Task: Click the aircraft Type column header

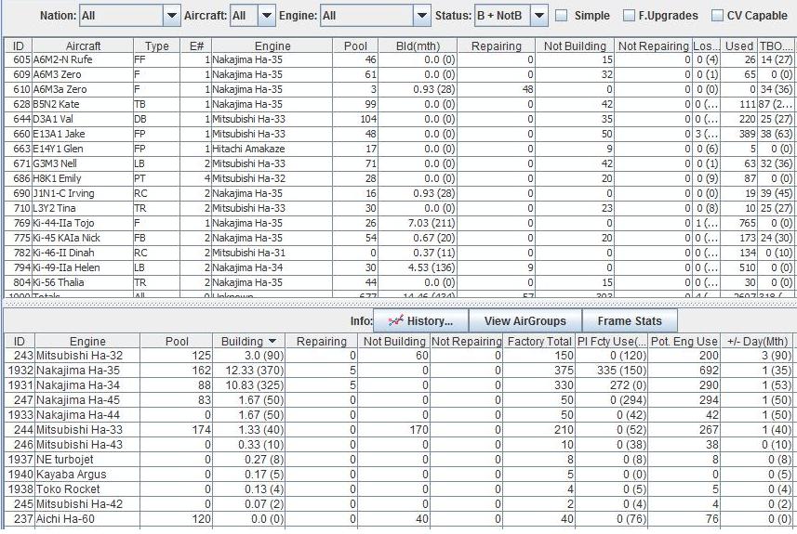Action: click(x=156, y=46)
